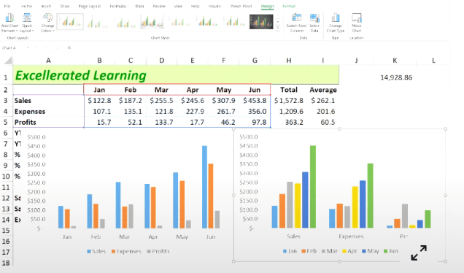Apply the fourth chart style with gray background
This screenshot has height=273, width=464.
point(152,22)
